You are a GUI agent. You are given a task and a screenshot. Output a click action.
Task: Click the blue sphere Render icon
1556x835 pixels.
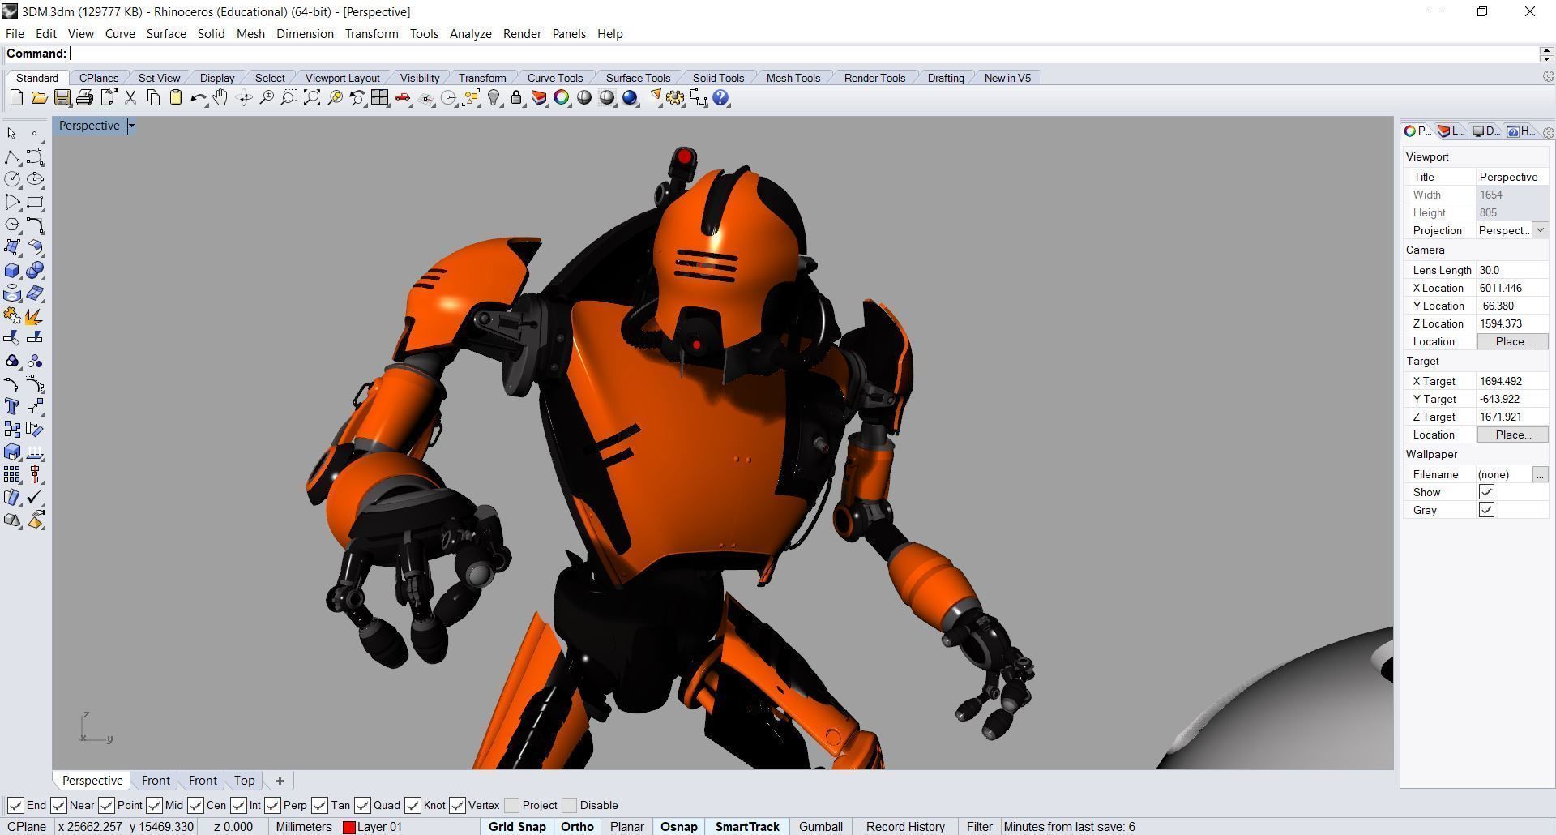coord(630,98)
